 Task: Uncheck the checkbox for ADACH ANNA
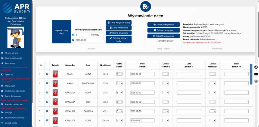coord(47,74)
